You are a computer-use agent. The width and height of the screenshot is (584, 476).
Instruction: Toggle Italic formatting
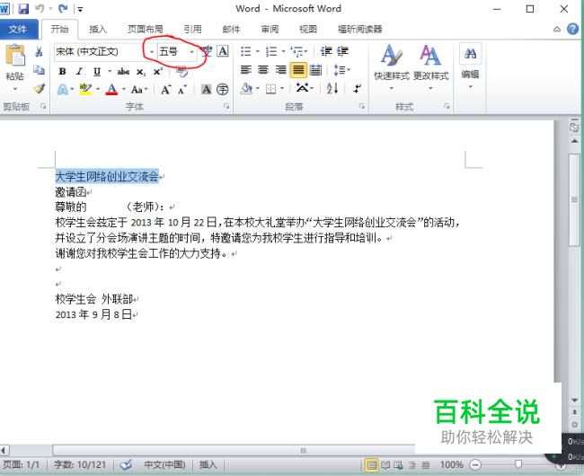[x=79, y=71]
